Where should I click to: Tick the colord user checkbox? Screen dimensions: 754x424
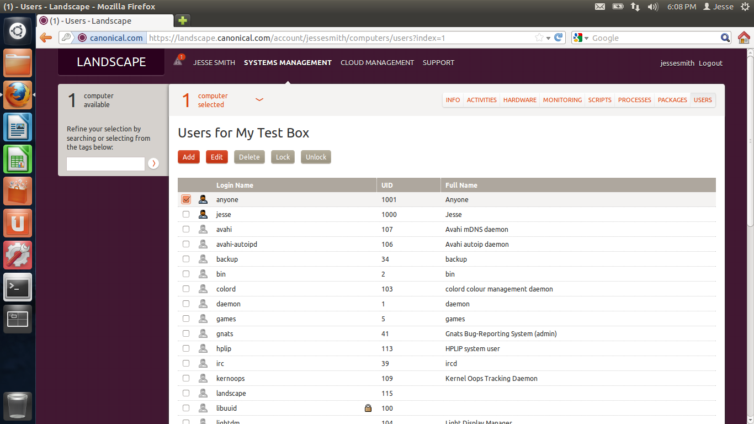[x=186, y=289]
